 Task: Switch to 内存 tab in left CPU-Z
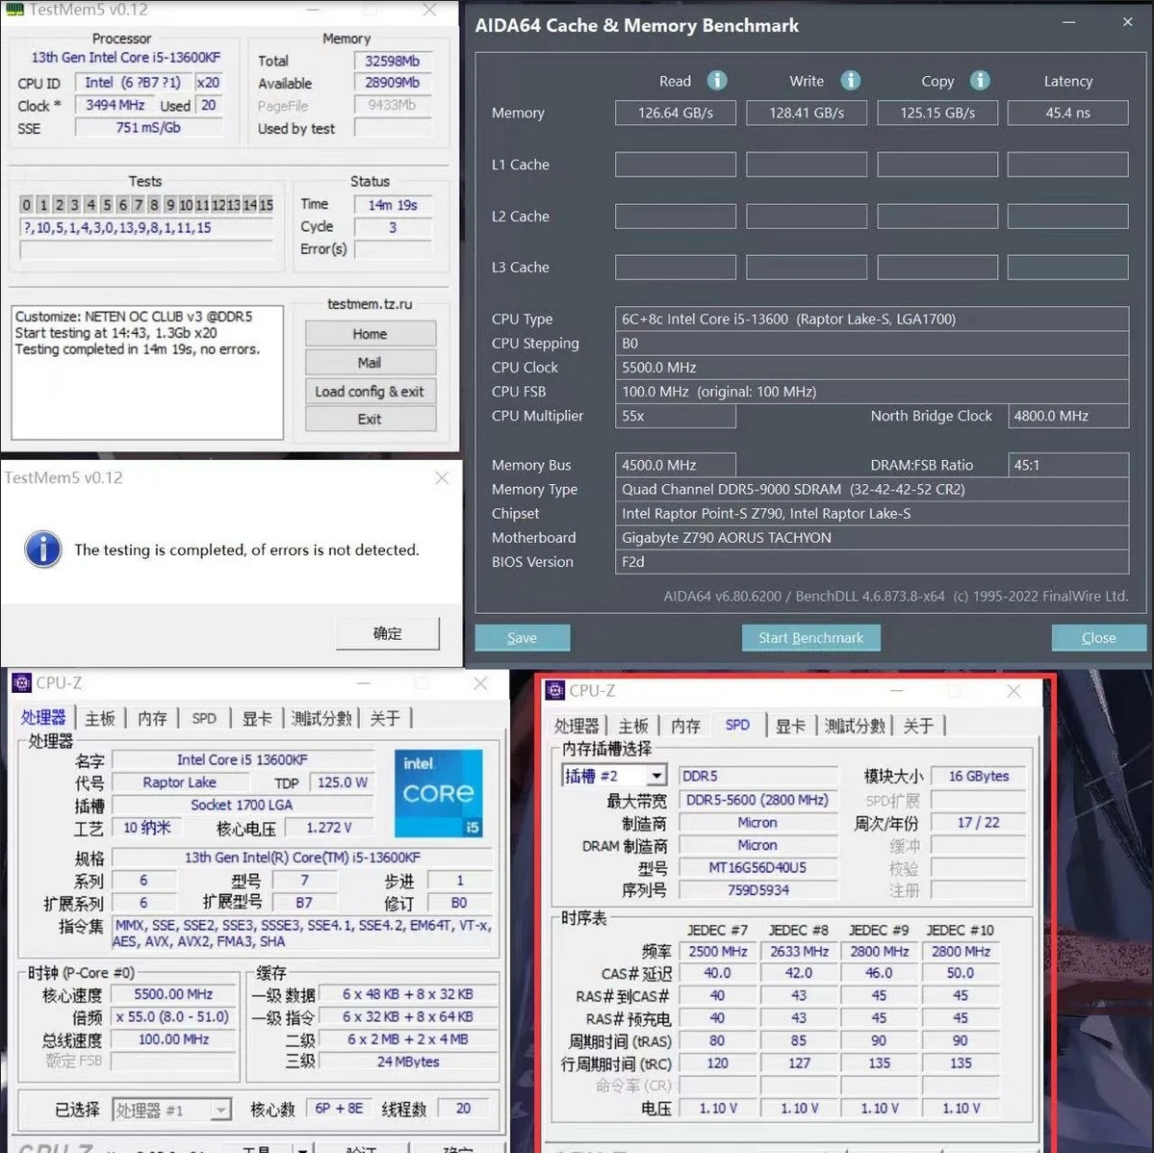coord(152,719)
